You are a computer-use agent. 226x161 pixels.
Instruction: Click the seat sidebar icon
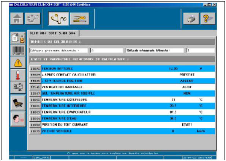click(18, 103)
